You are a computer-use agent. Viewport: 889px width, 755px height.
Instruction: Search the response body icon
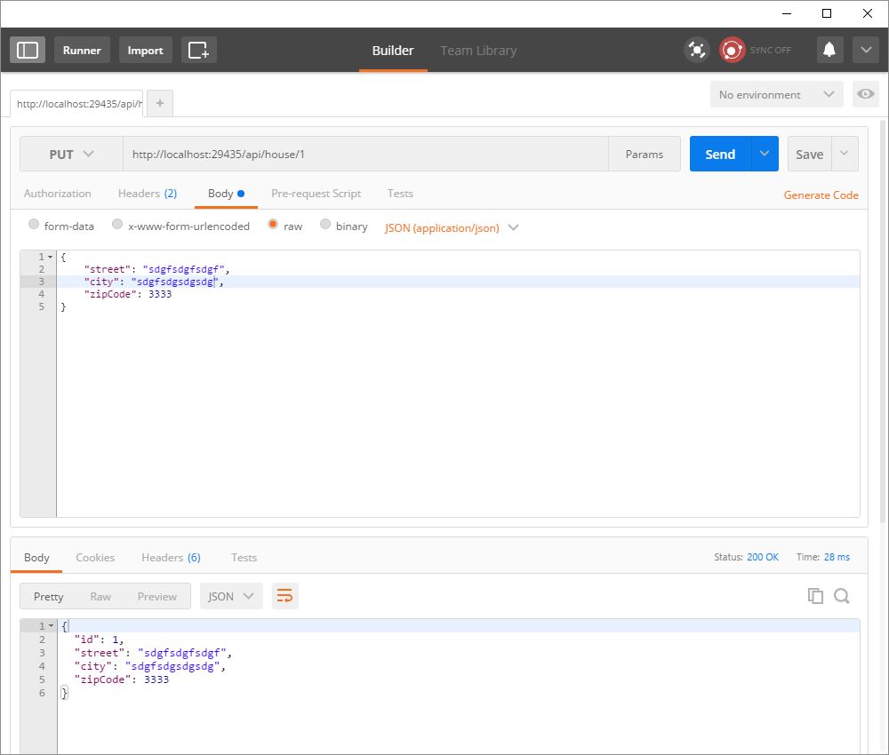pyautogui.click(x=842, y=596)
